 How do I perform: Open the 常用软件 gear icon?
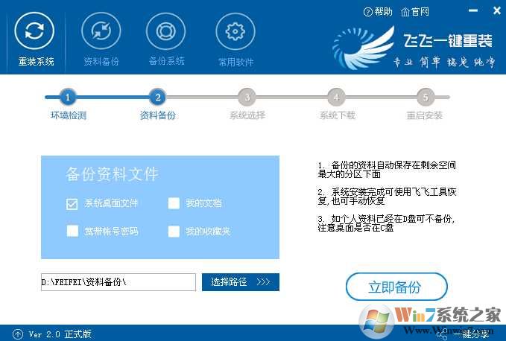click(x=235, y=31)
